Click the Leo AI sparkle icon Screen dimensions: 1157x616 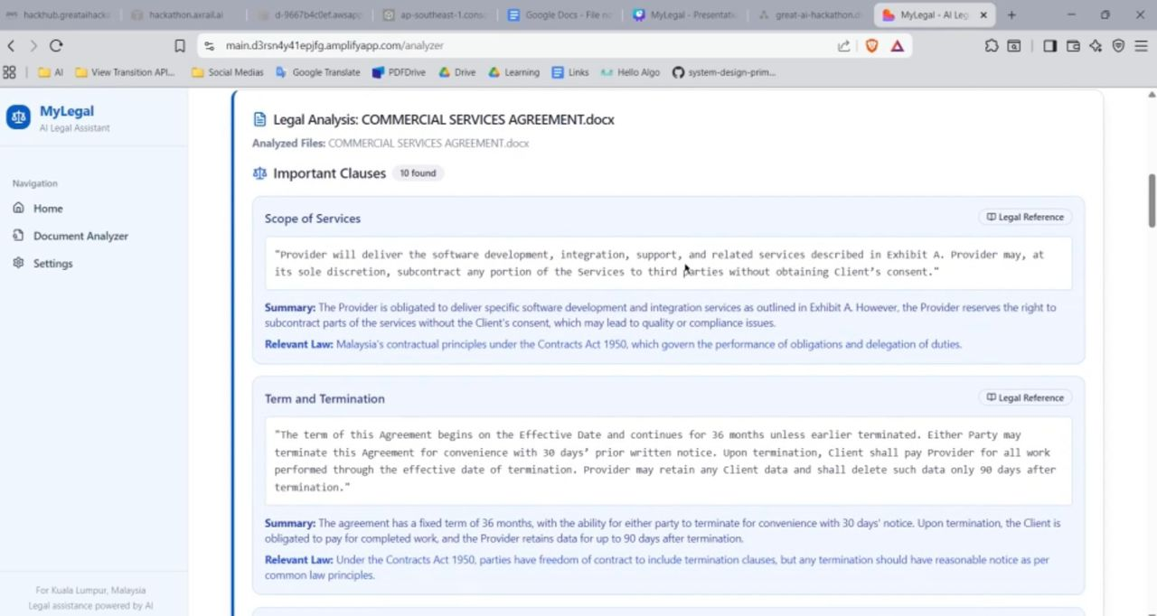point(1095,45)
